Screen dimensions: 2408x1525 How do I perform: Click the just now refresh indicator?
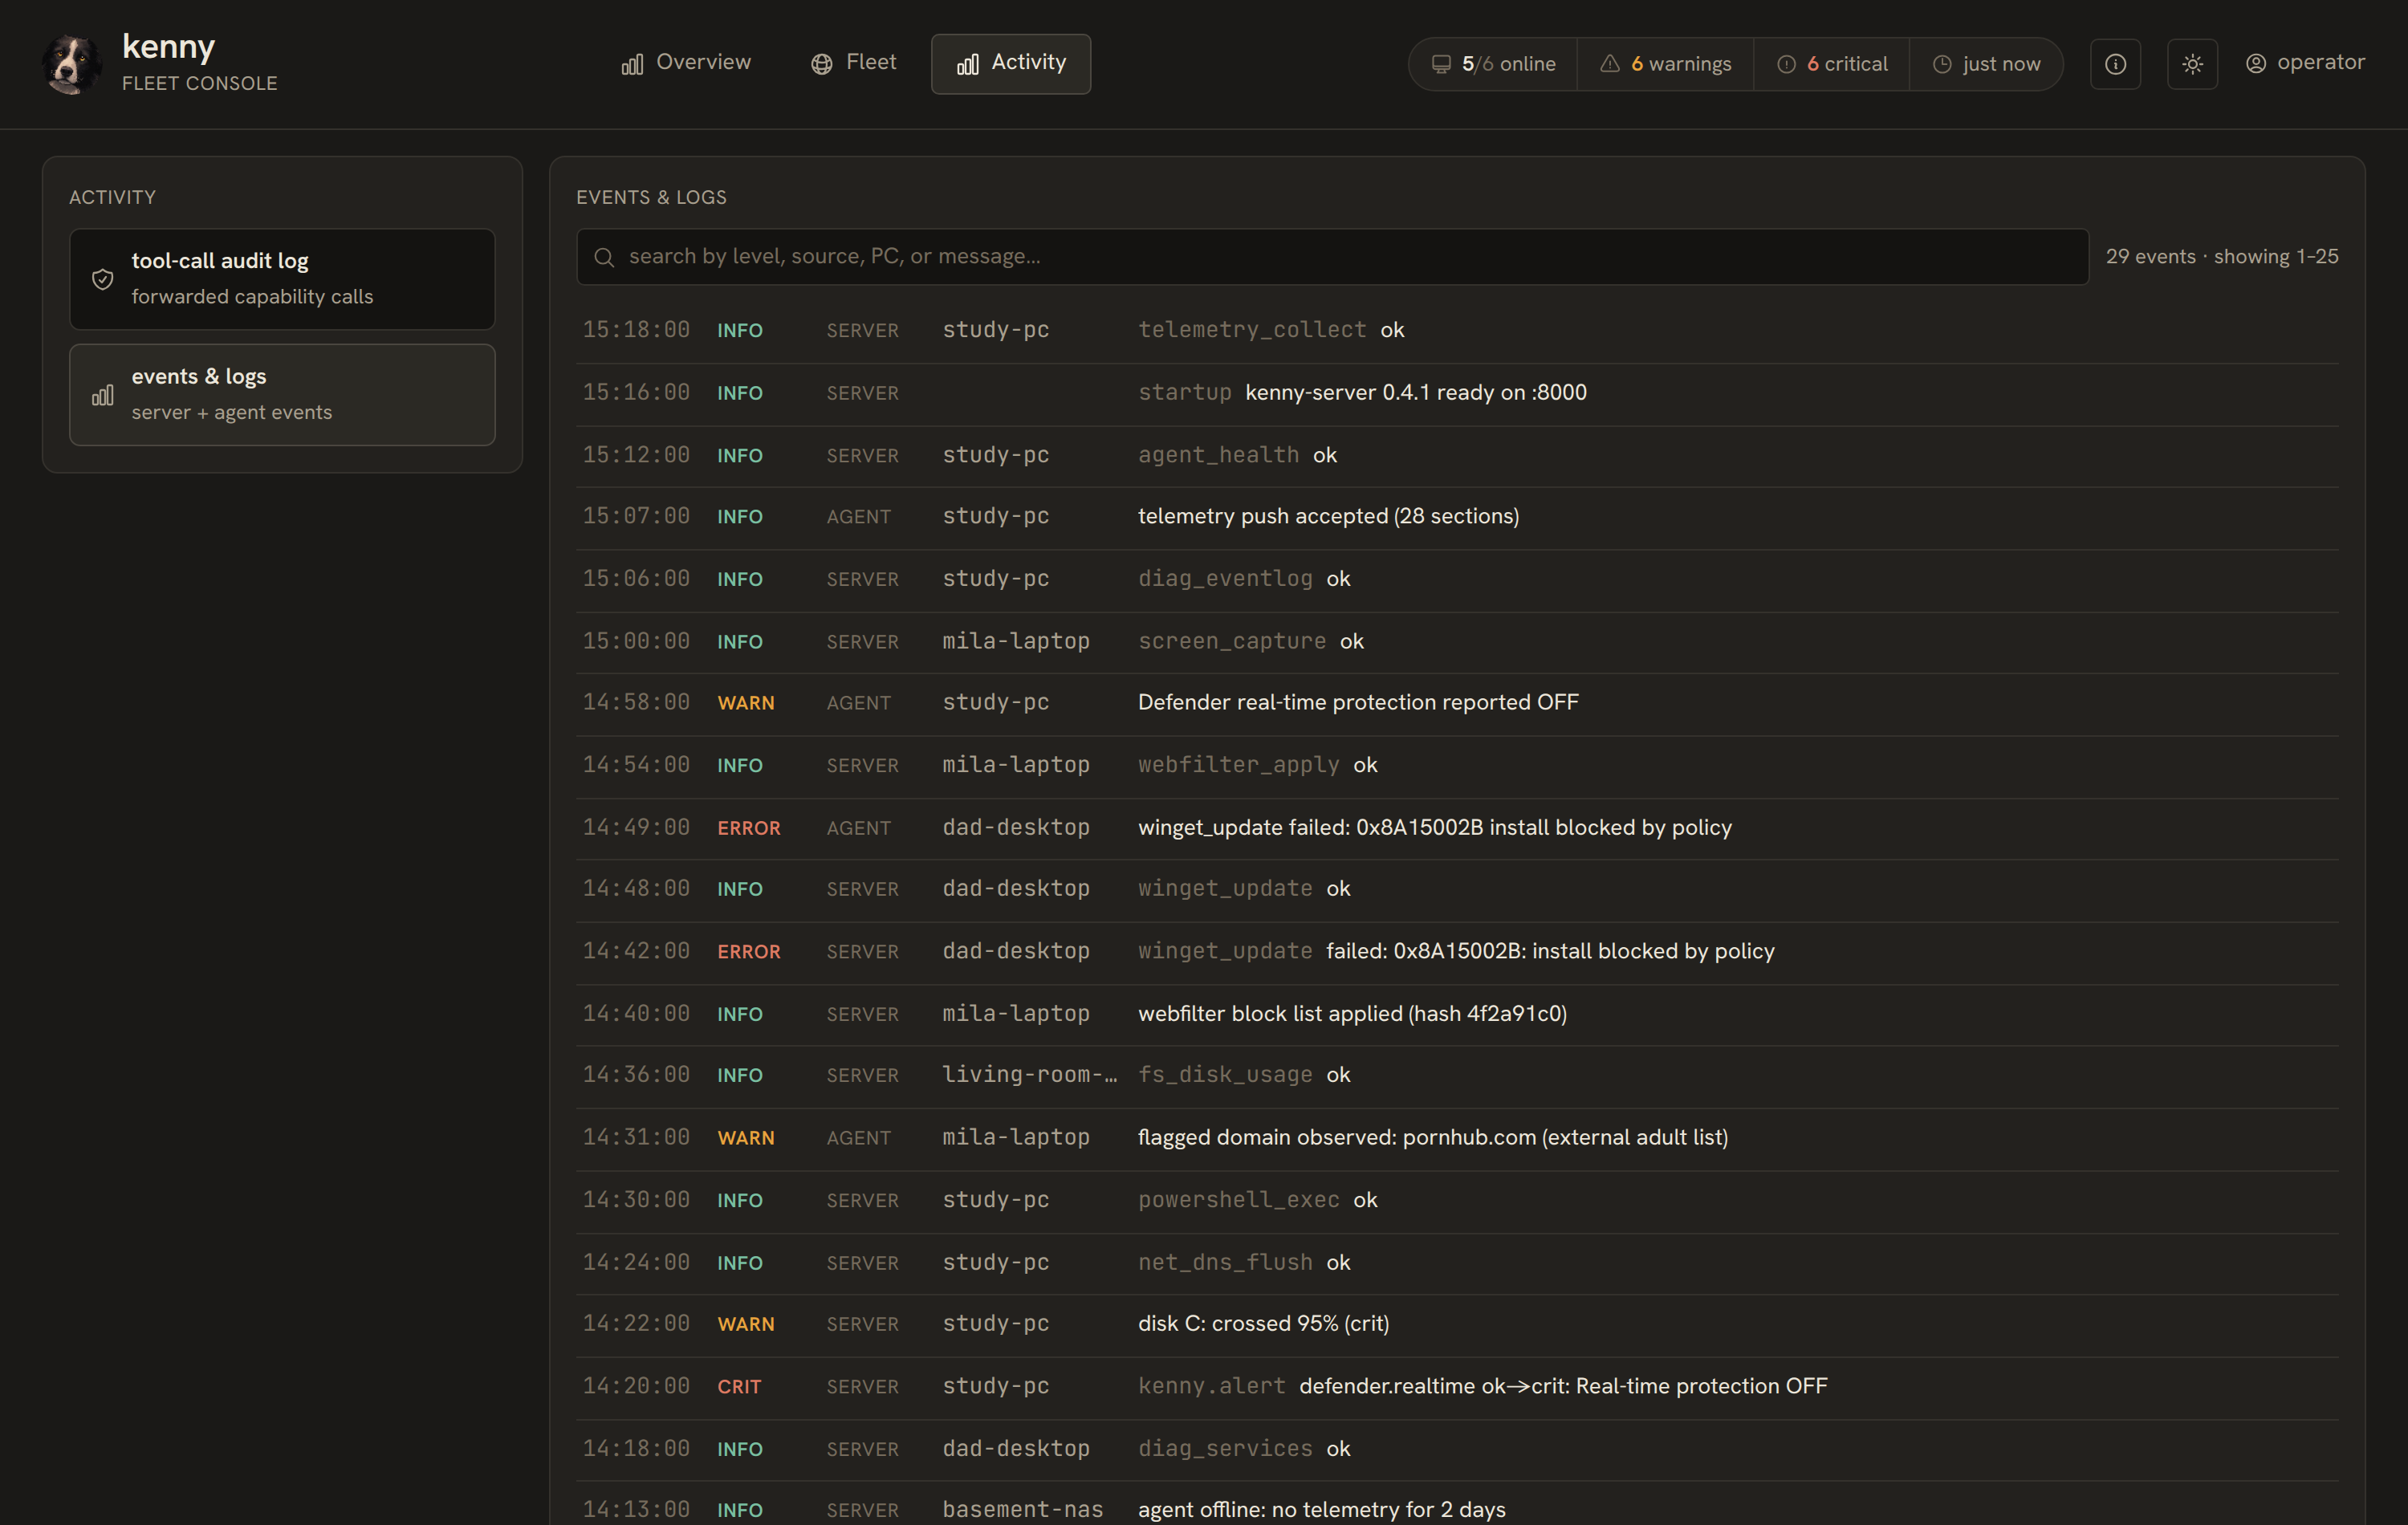click(1986, 64)
